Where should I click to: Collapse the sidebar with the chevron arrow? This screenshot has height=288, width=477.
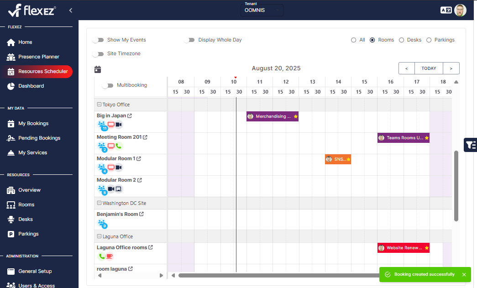coord(70,9)
